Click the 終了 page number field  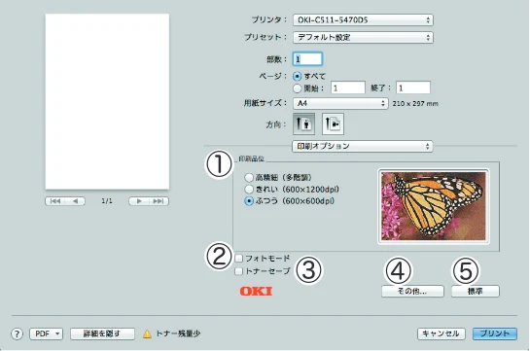(413, 88)
